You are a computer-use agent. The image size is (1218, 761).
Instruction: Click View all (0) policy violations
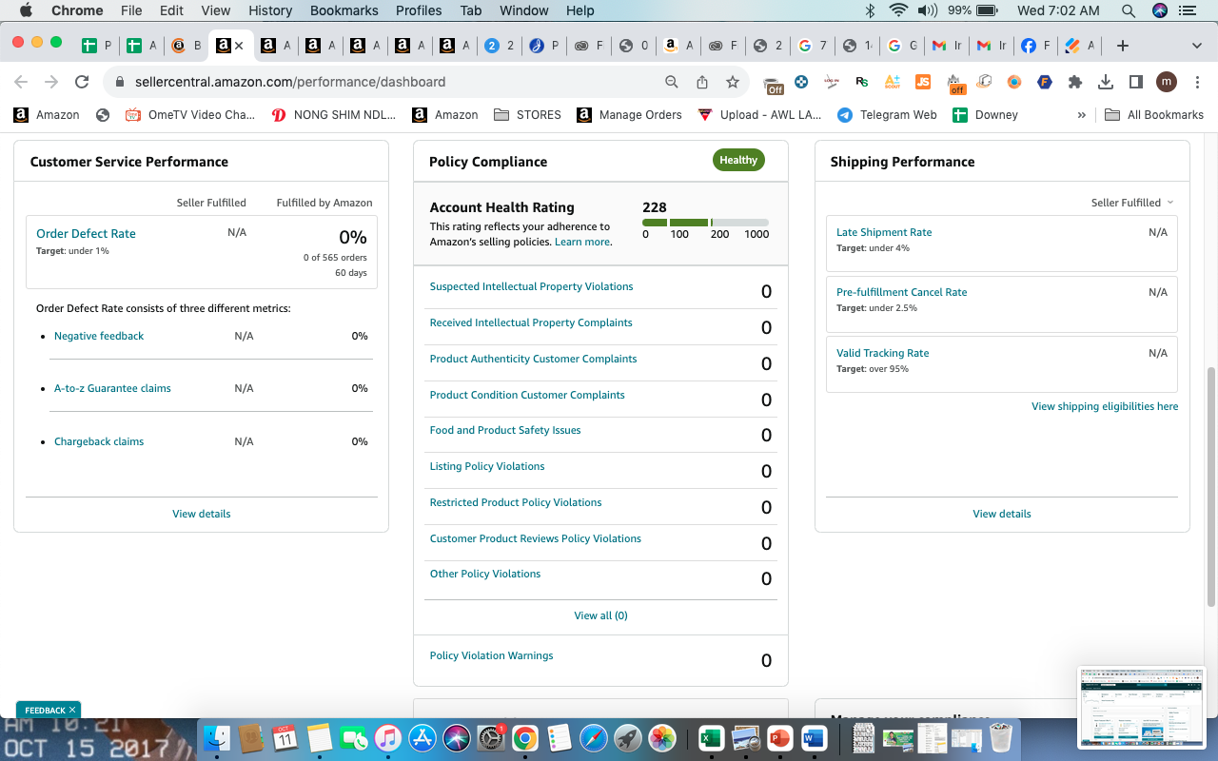point(601,615)
